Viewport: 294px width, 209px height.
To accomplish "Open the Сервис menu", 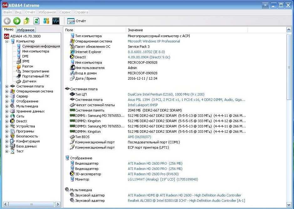I will (x=65, y=12).
